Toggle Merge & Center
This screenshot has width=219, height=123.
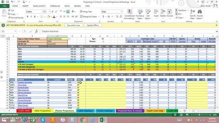(x=89, y=17)
